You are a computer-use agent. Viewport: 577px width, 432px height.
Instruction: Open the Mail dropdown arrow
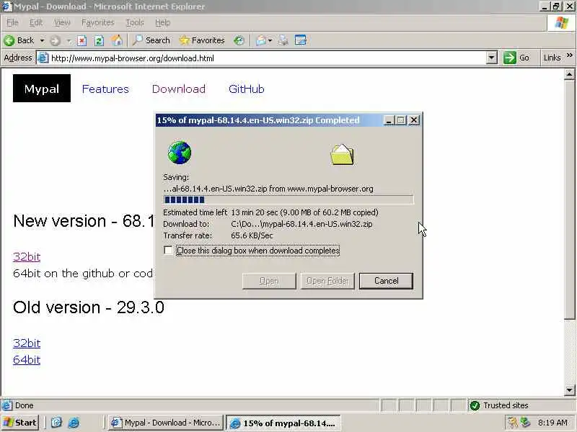[x=270, y=41]
